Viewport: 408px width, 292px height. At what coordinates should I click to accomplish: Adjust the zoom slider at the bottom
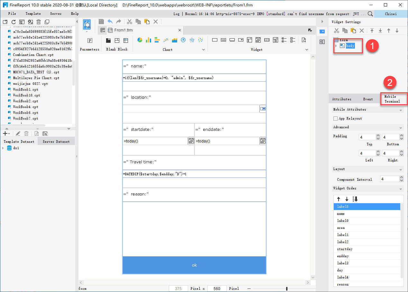coord(287,289)
